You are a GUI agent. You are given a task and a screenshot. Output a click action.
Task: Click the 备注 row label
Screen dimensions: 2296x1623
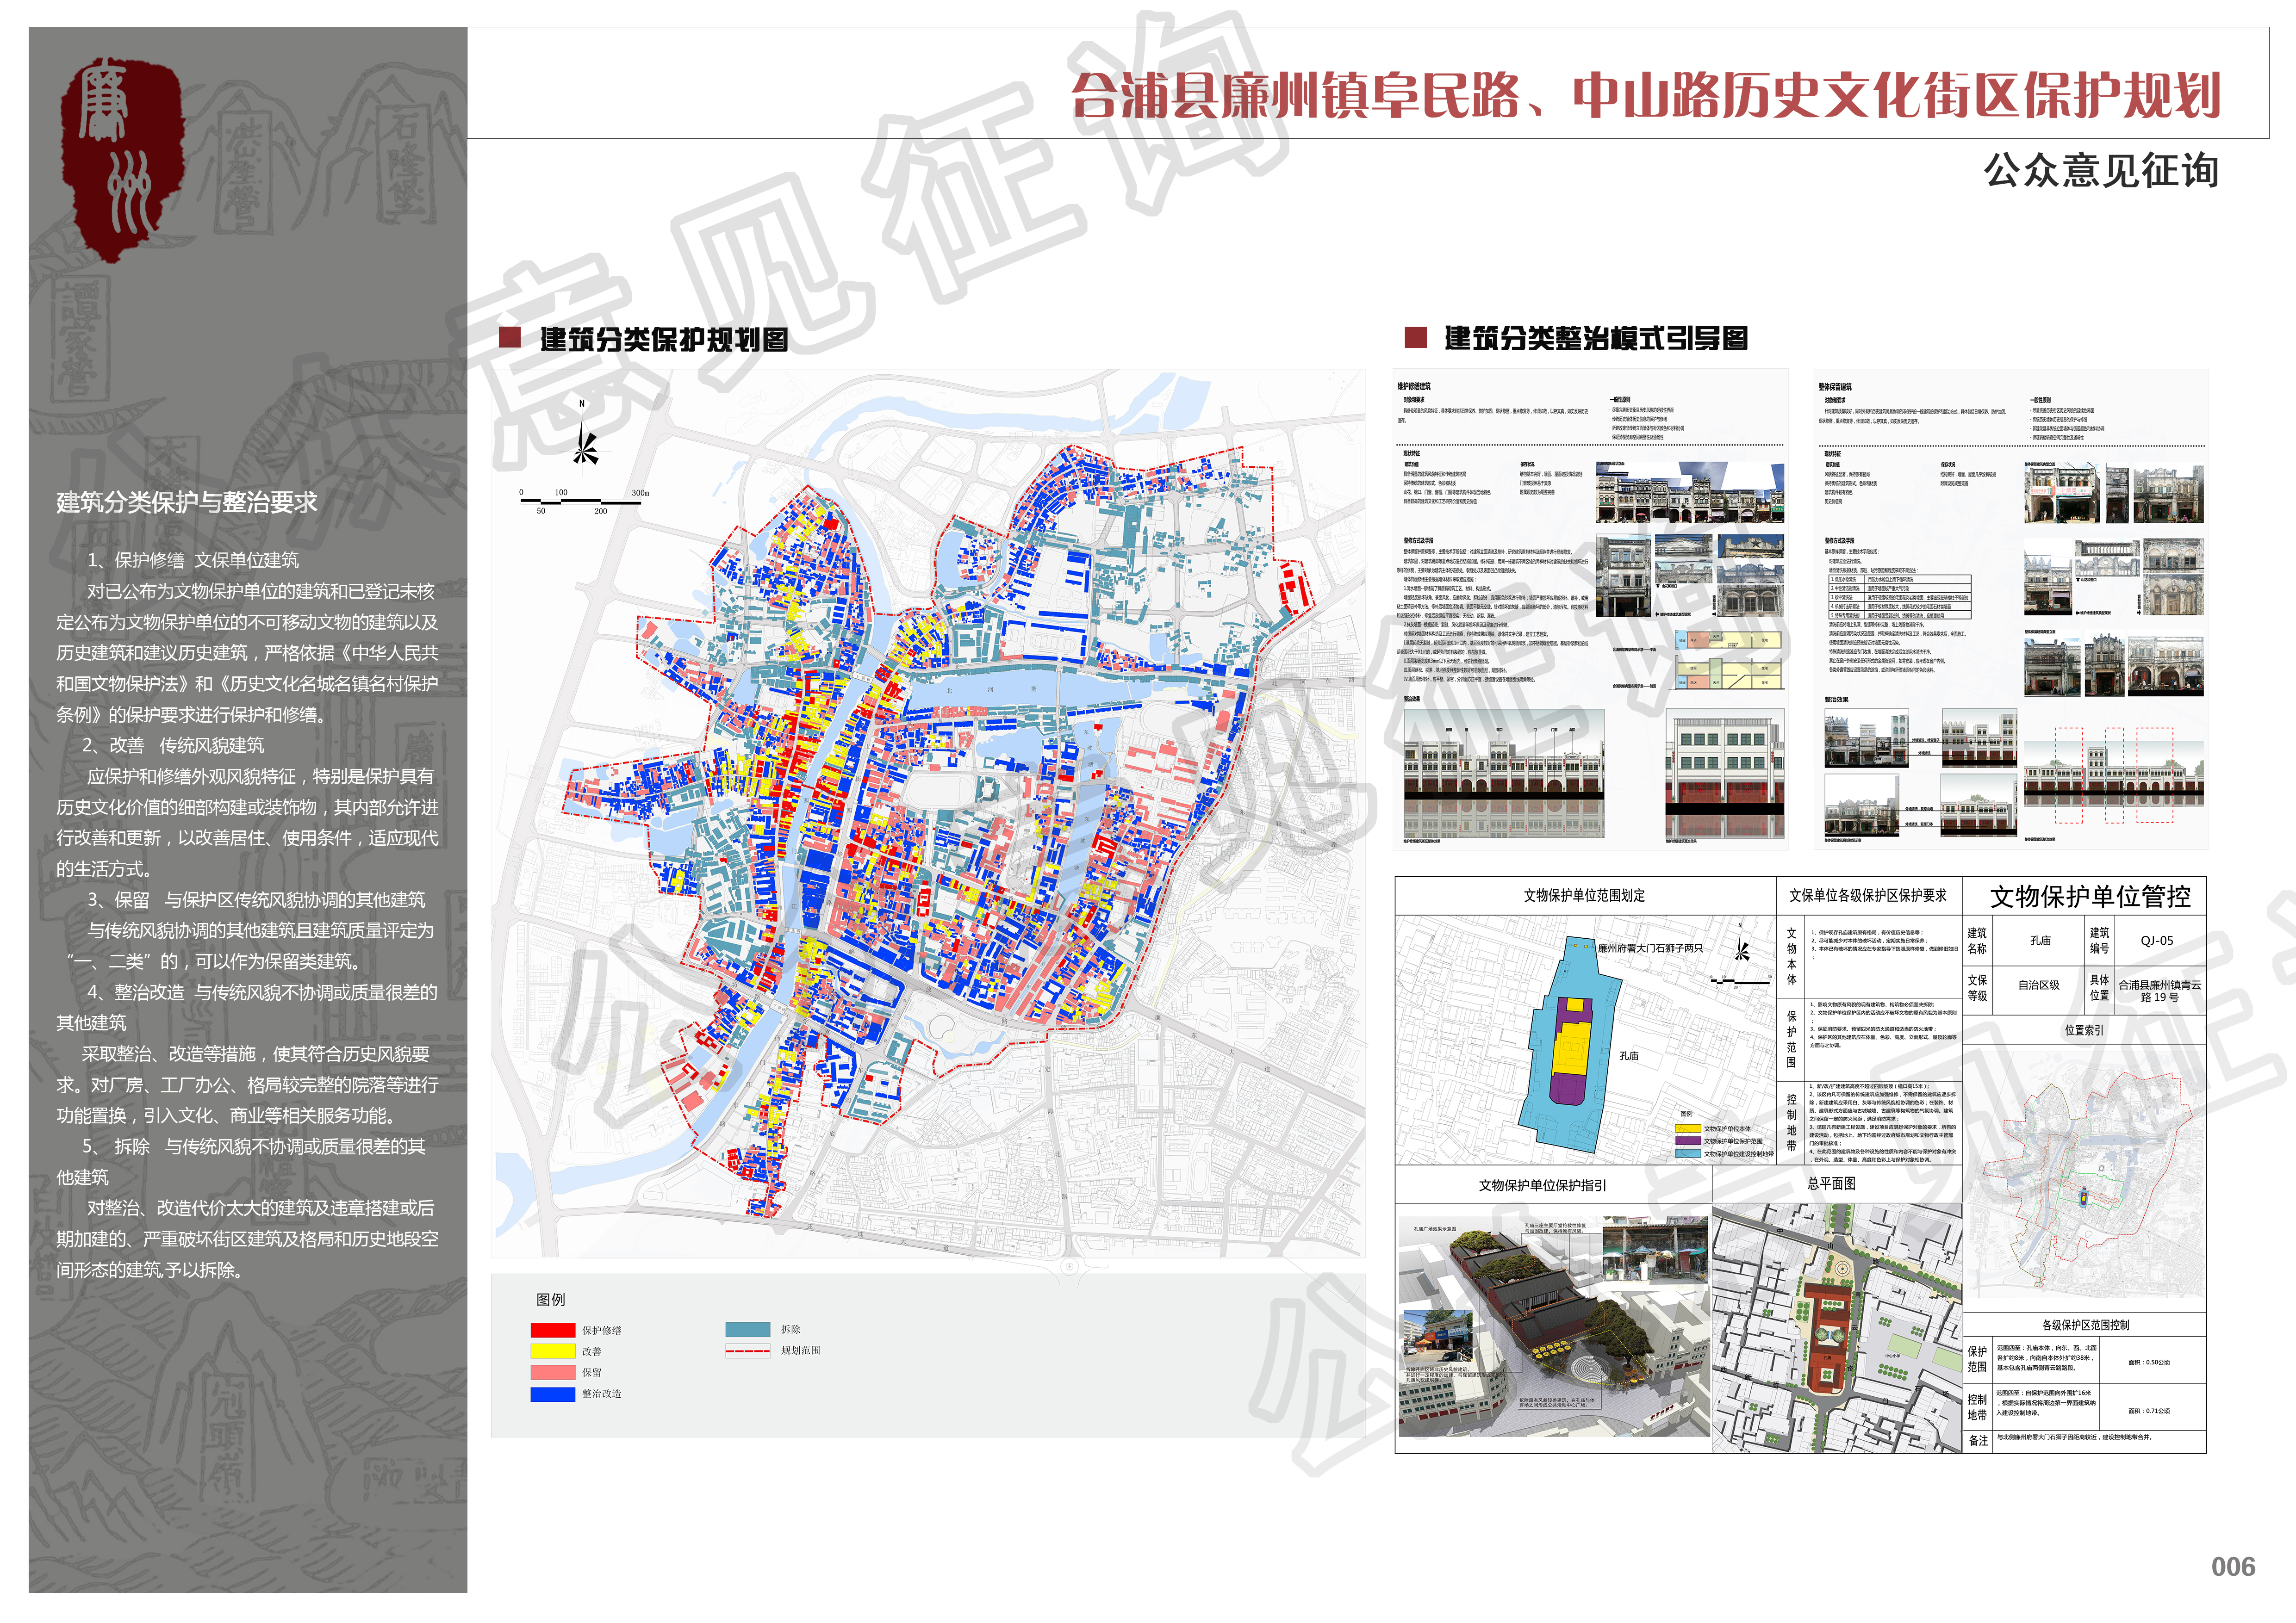1978,1440
